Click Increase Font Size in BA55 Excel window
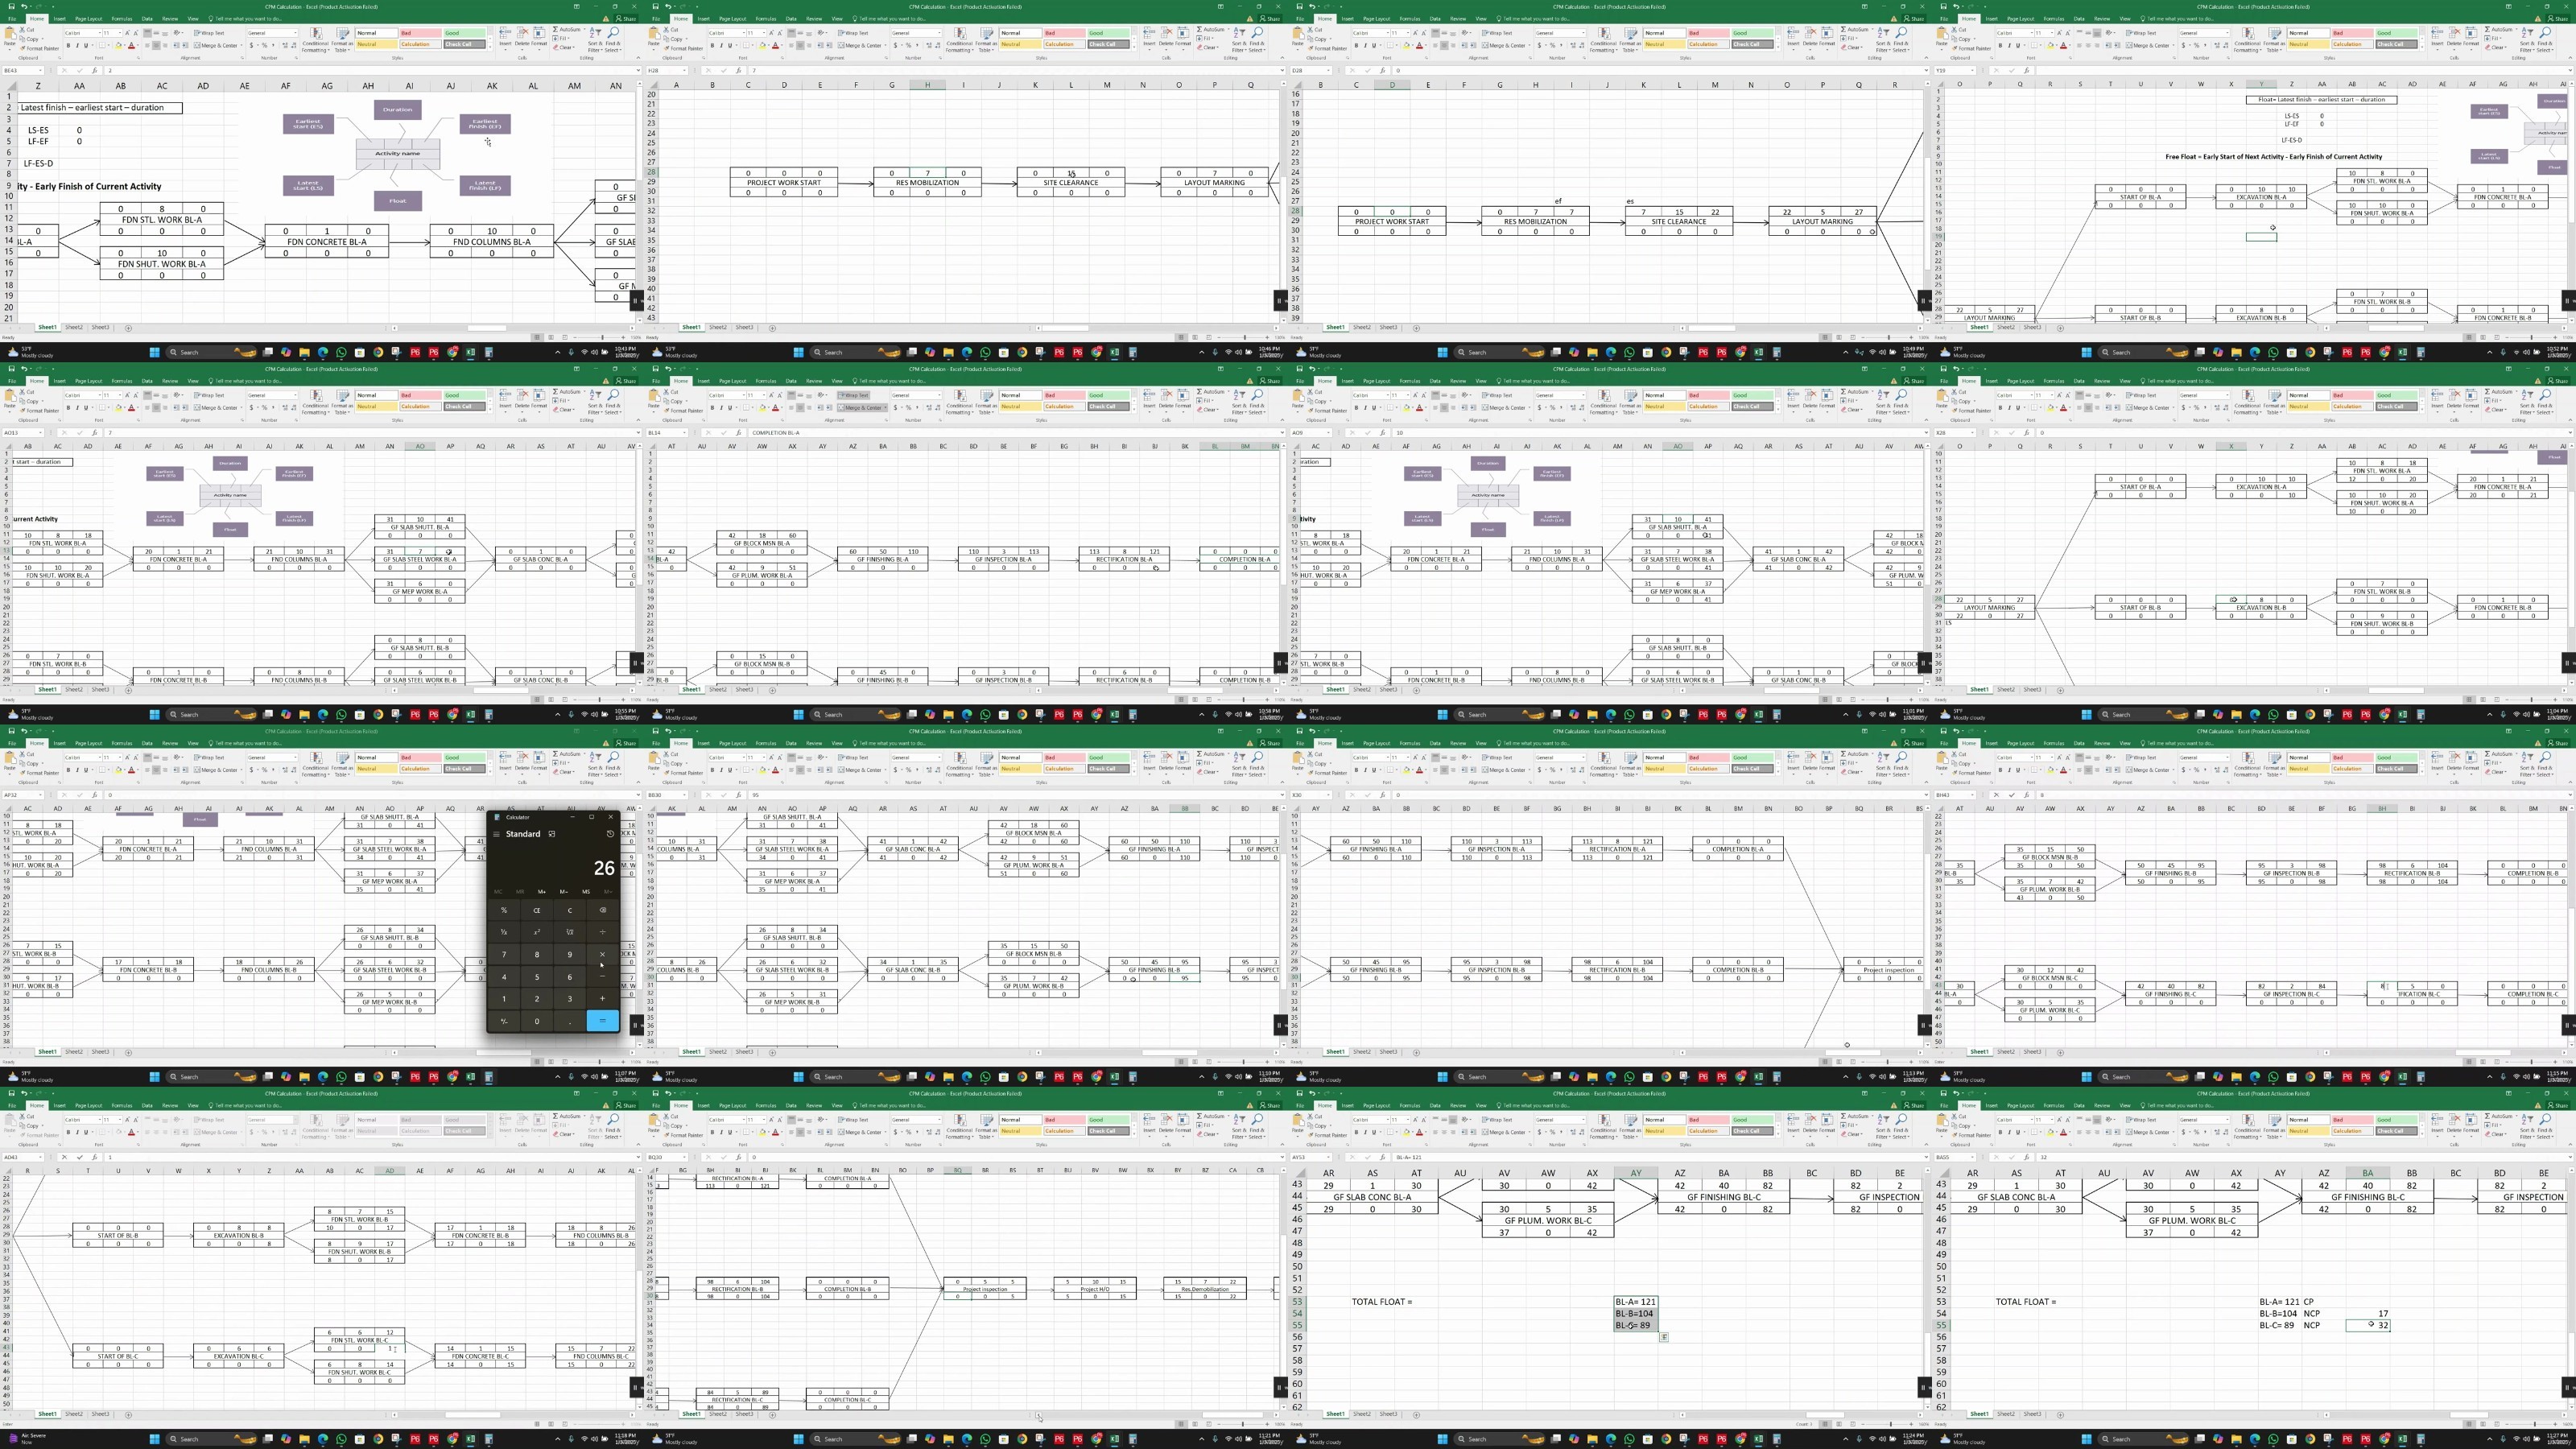 [x=2059, y=1120]
